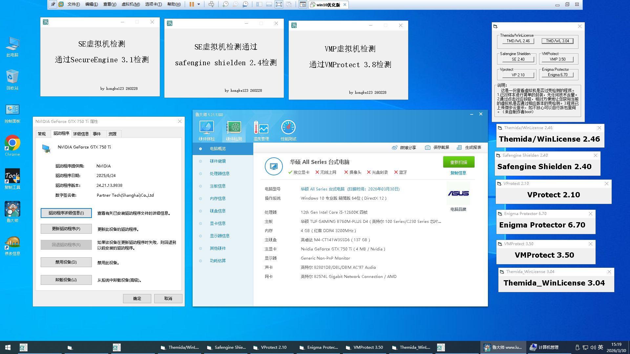Click the VMP 3.50 detection button

[557, 59]
